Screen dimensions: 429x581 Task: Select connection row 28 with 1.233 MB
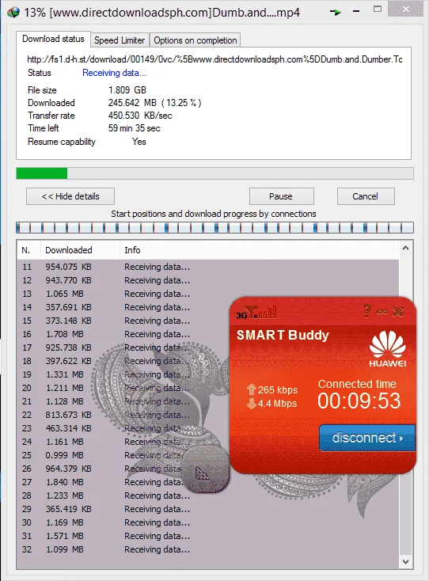click(x=208, y=496)
